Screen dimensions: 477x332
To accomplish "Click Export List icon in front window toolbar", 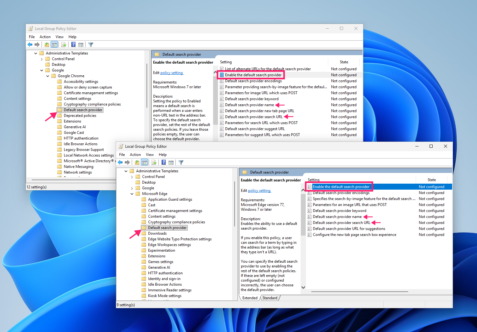I will 154,163.
